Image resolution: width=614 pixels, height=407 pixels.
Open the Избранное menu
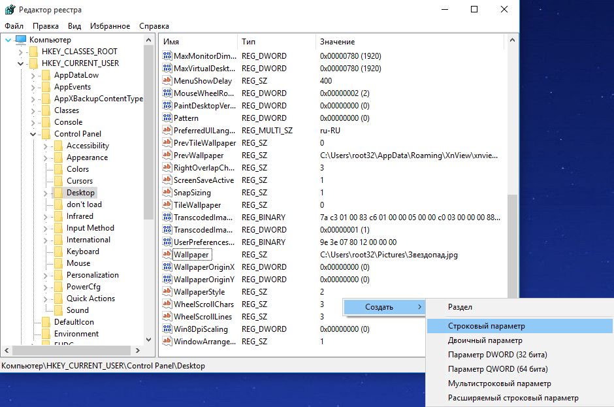[110, 26]
